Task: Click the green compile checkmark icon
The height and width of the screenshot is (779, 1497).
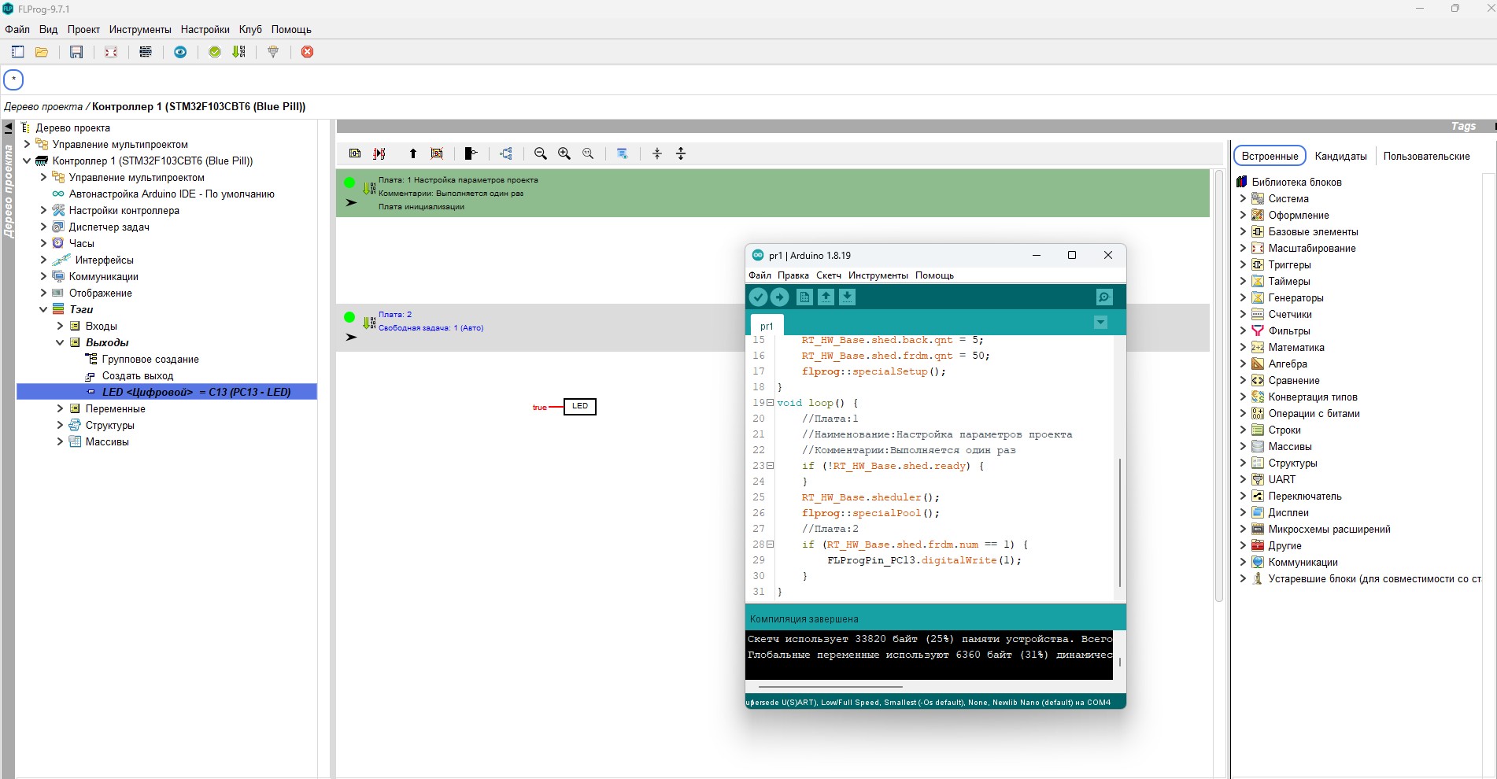Action: (x=215, y=52)
